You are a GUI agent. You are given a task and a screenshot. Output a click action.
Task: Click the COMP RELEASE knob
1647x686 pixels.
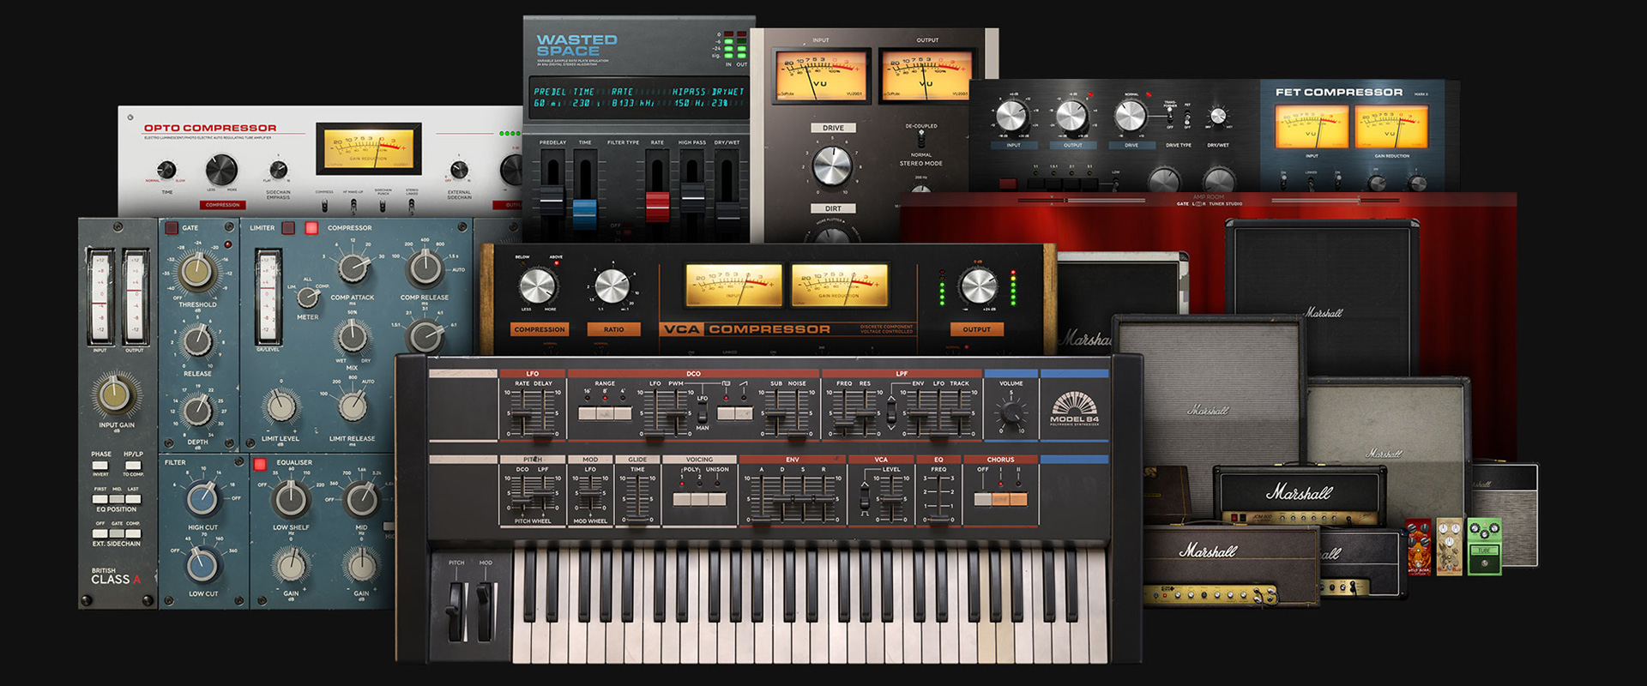pyautogui.click(x=425, y=268)
